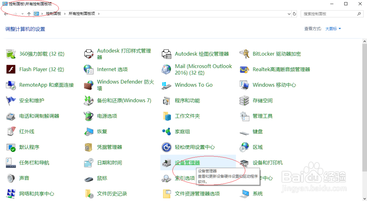Click the 默认程序 icon
The image size is (367, 201).
click(x=11, y=147)
